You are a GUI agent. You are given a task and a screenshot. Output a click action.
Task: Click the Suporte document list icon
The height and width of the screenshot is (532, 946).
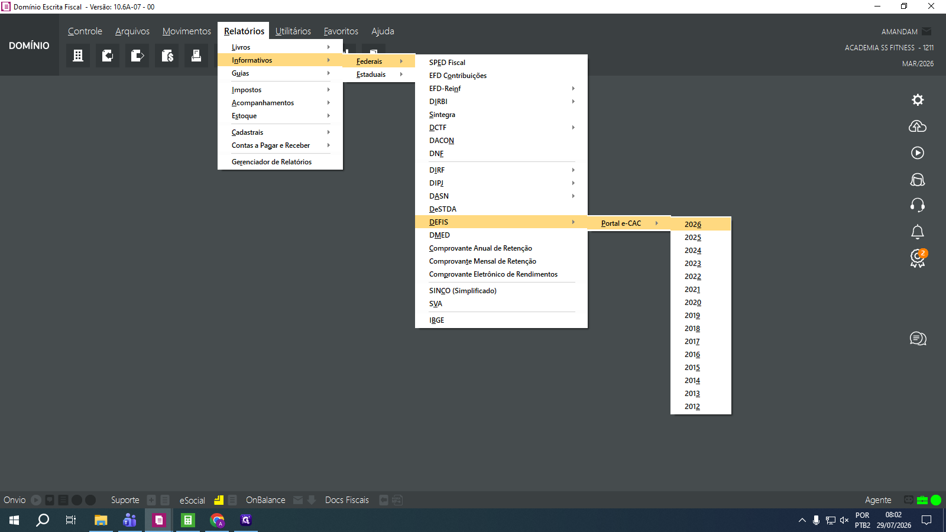[x=165, y=500]
